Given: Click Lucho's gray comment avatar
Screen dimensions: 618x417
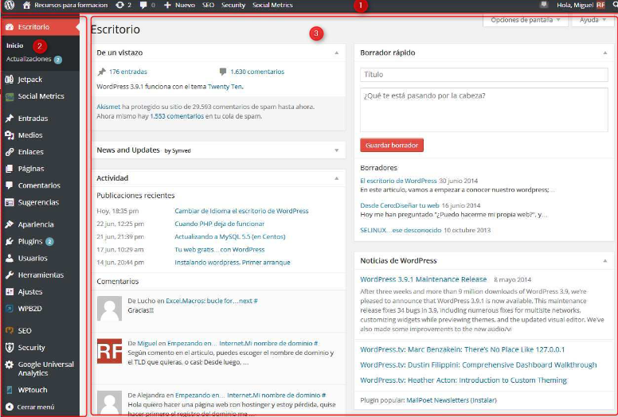Looking at the screenshot, I should [110, 309].
